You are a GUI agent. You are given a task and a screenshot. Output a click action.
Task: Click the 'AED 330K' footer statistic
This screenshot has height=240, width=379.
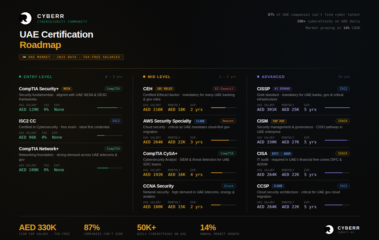[38, 227]
